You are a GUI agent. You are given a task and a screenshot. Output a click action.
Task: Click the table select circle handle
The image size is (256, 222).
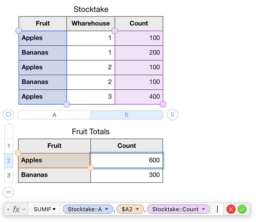8,114
